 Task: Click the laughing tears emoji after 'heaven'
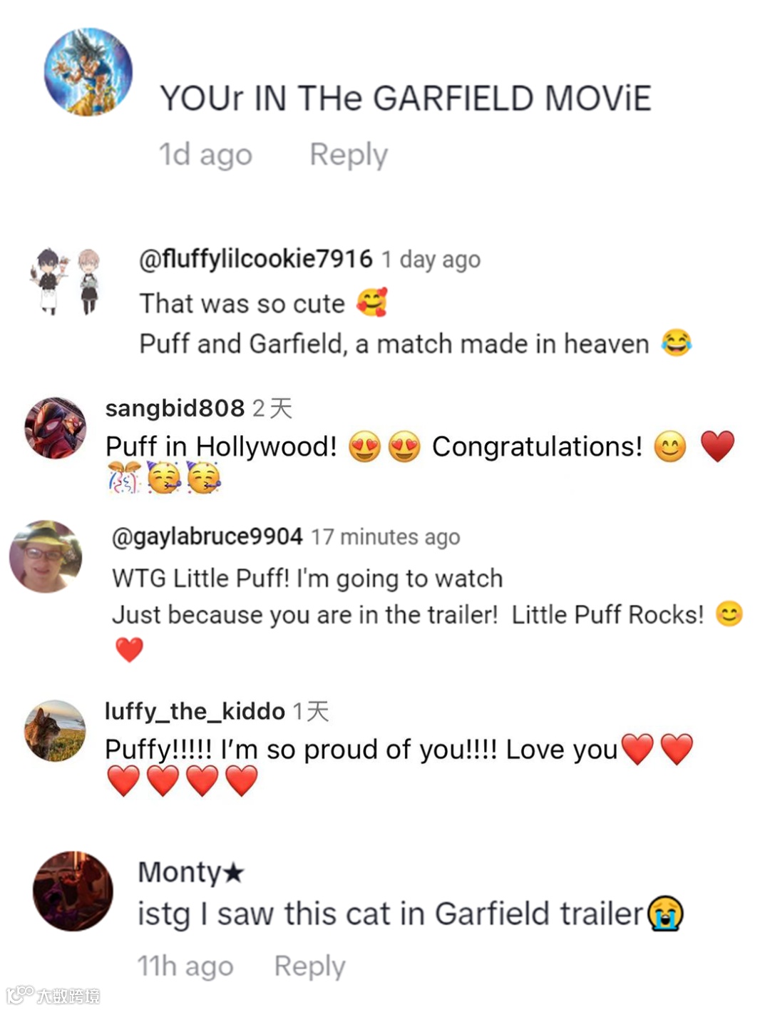676,343
